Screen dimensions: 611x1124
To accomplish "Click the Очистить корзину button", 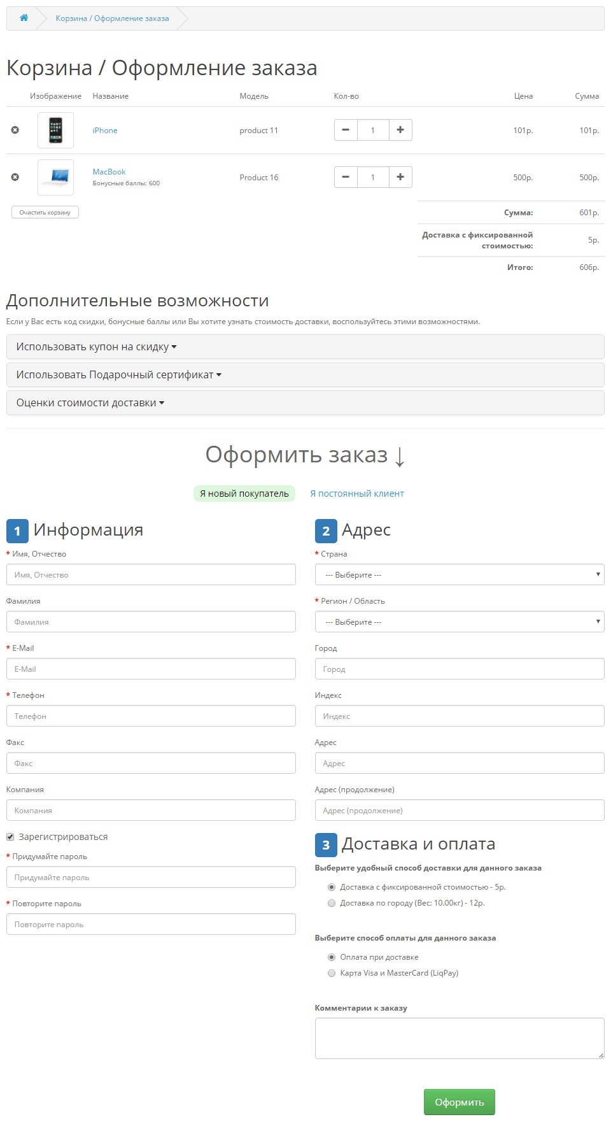I will (x=45, y=212).
